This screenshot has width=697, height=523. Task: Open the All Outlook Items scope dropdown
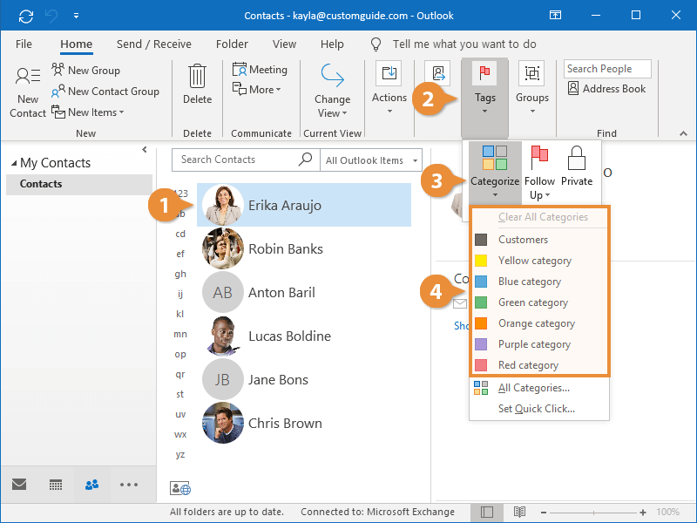tap(371, 160)
